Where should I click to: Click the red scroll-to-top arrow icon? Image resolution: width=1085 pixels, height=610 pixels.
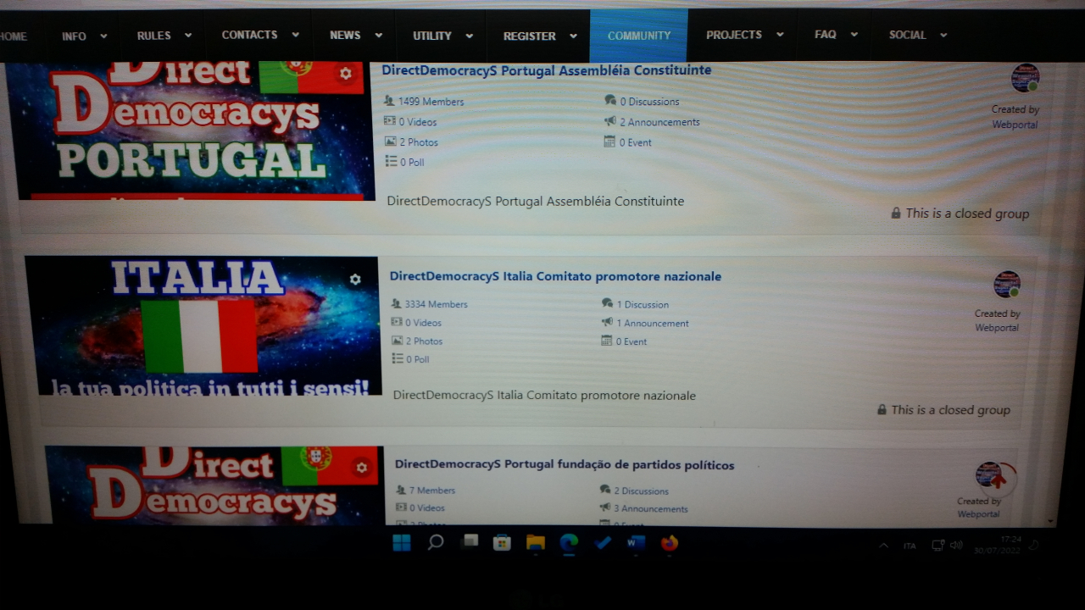999,480
